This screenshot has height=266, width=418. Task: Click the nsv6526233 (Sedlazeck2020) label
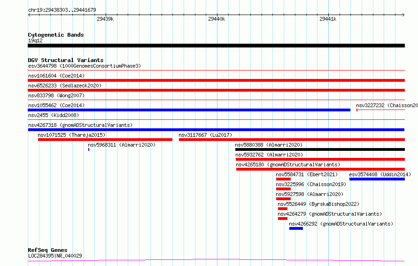(65, 86)
